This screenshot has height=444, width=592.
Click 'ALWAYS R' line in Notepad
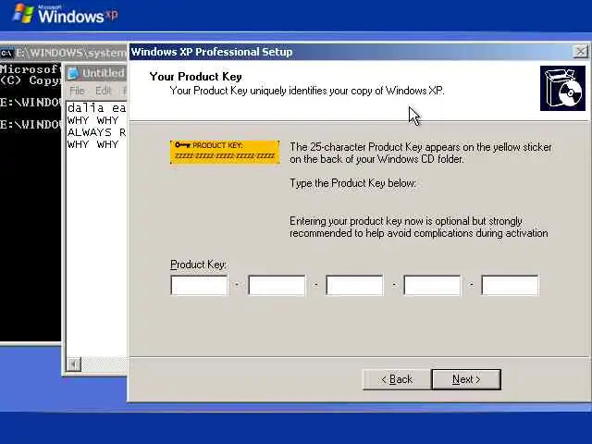pos(96,132)
